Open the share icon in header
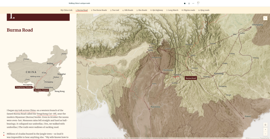Image resolution: width=270 pixels, height=139 pixels. point(189,3)
